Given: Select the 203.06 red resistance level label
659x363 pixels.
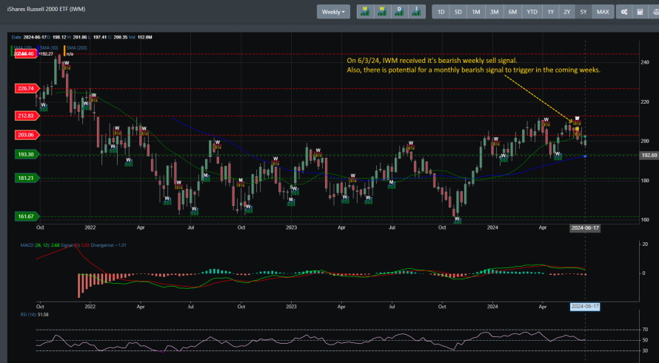Looking at the screenshot, I should [x=27, y=135].
